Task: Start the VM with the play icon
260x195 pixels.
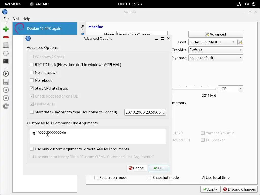Action: (6, 74)
